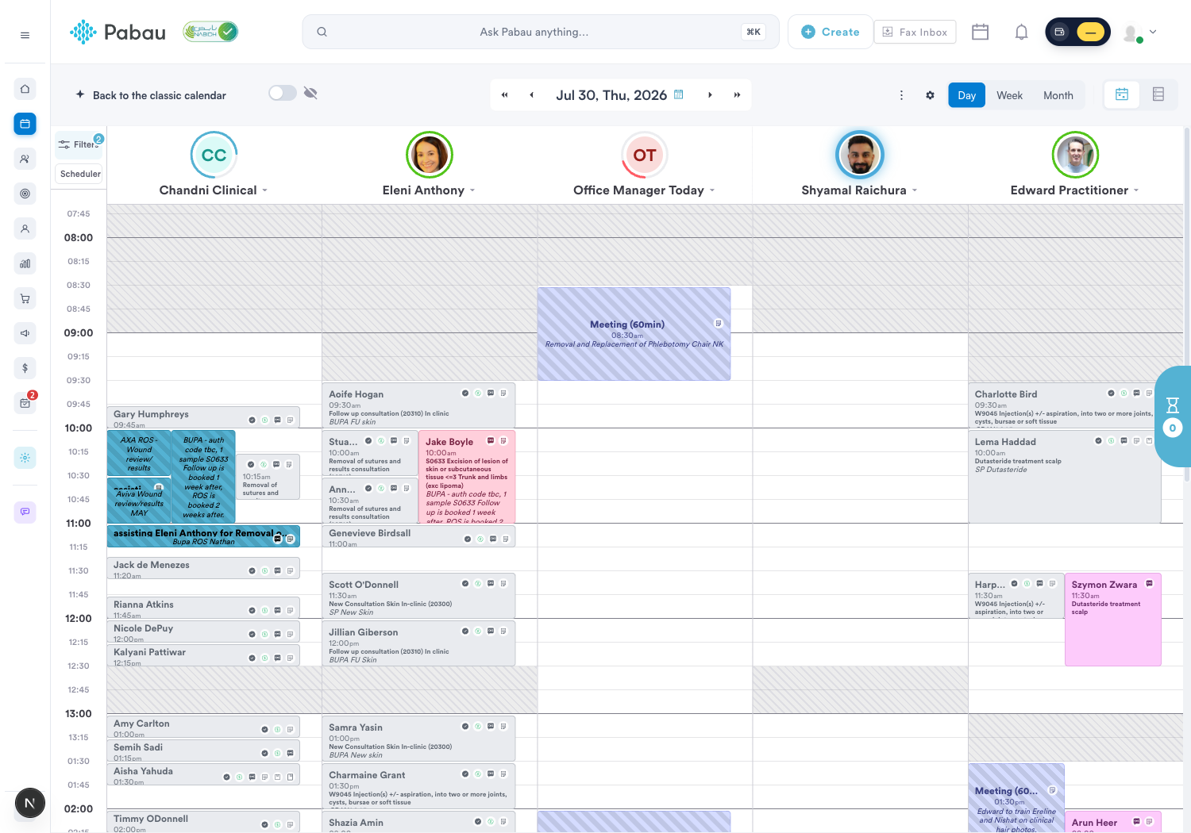Open the green NABIDH verified badge
The height and width of the screenshot is (833, 1191).
[x=210, y=32]
